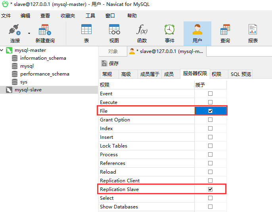Viewport: 272px width, 212px height.
Task: Switch to the 常规 tab
Action: 109,74
